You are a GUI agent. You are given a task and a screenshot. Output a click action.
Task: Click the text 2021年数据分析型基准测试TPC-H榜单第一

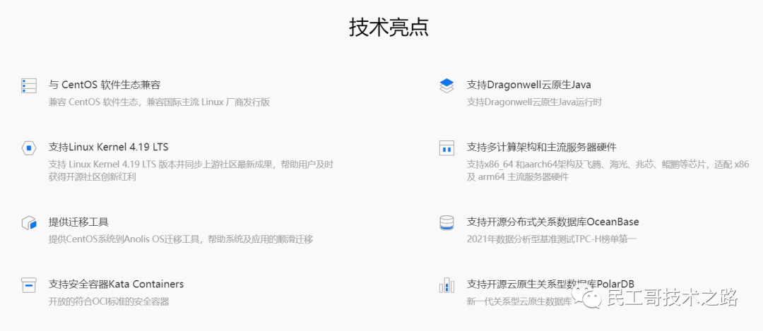click(551, 239)
